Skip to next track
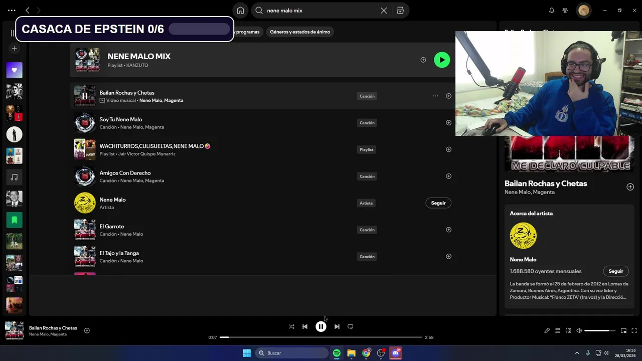Viewport: 642px width, 361px height. pyautogui.click(x=337, y=326)
